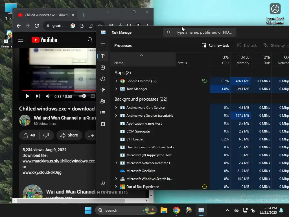The height and width of the screenshot is (217, 289).
Task: Click taskbar Search box
Action: point(126,210)
